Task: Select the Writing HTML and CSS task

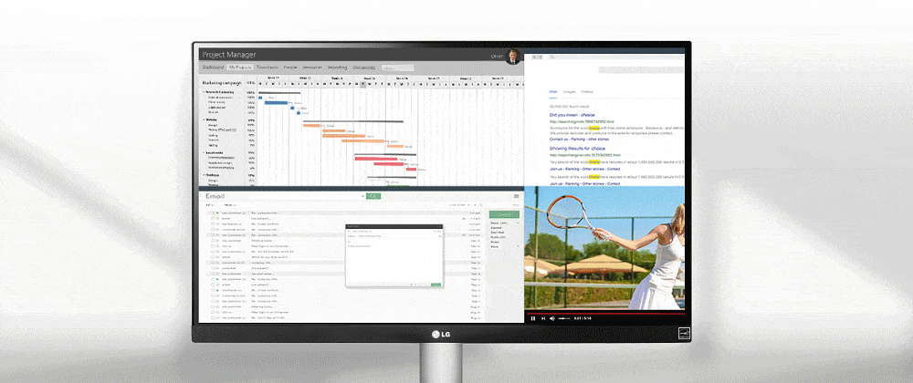Action: tap(223, 130)
